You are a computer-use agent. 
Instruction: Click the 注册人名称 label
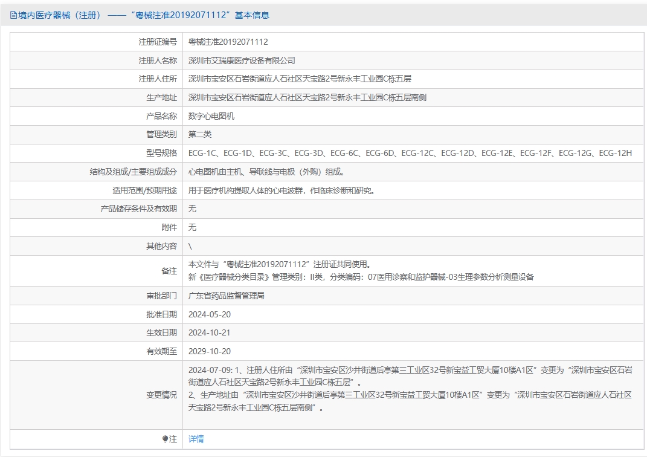tap(158, 60)
